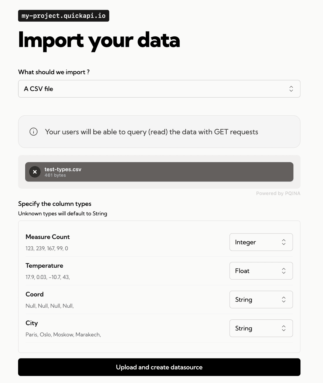Image resolution: width=323 pixels, height=383 pixels.
Task: Click the chevron beside String for City
Action: click(284, 328)
